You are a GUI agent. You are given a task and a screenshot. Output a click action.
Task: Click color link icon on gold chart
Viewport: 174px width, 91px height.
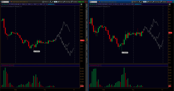click(x=11, y=2)
